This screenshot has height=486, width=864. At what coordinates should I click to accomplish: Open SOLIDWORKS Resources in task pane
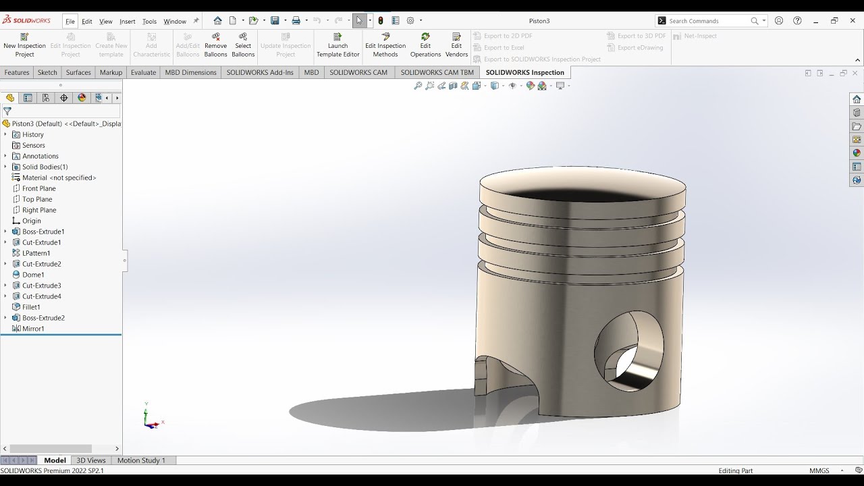click(857, 99)
